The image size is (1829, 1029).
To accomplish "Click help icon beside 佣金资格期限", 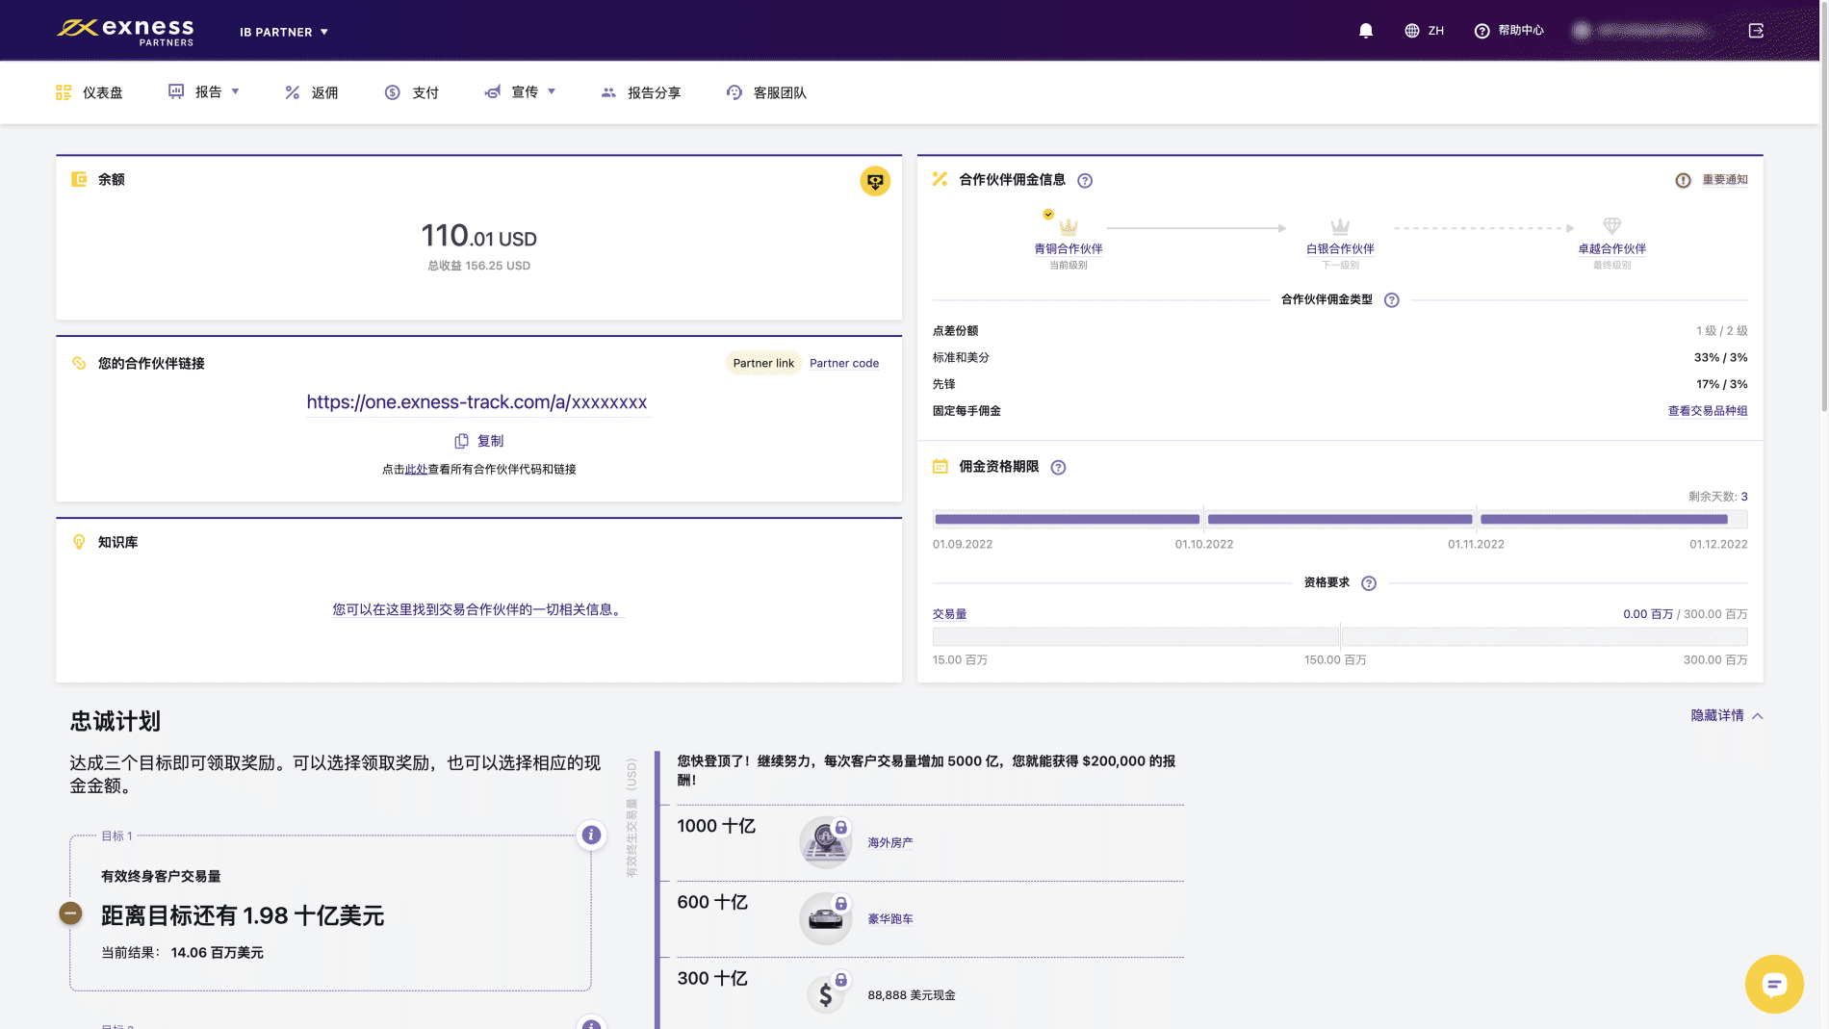I will coord(1058,468).
